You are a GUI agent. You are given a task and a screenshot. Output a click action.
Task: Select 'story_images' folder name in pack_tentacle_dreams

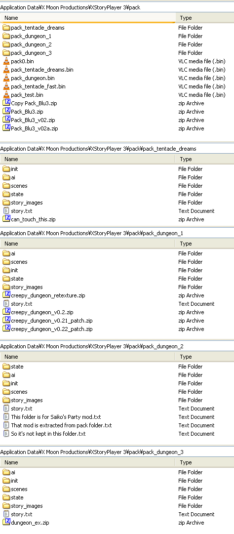click(27, 203)
